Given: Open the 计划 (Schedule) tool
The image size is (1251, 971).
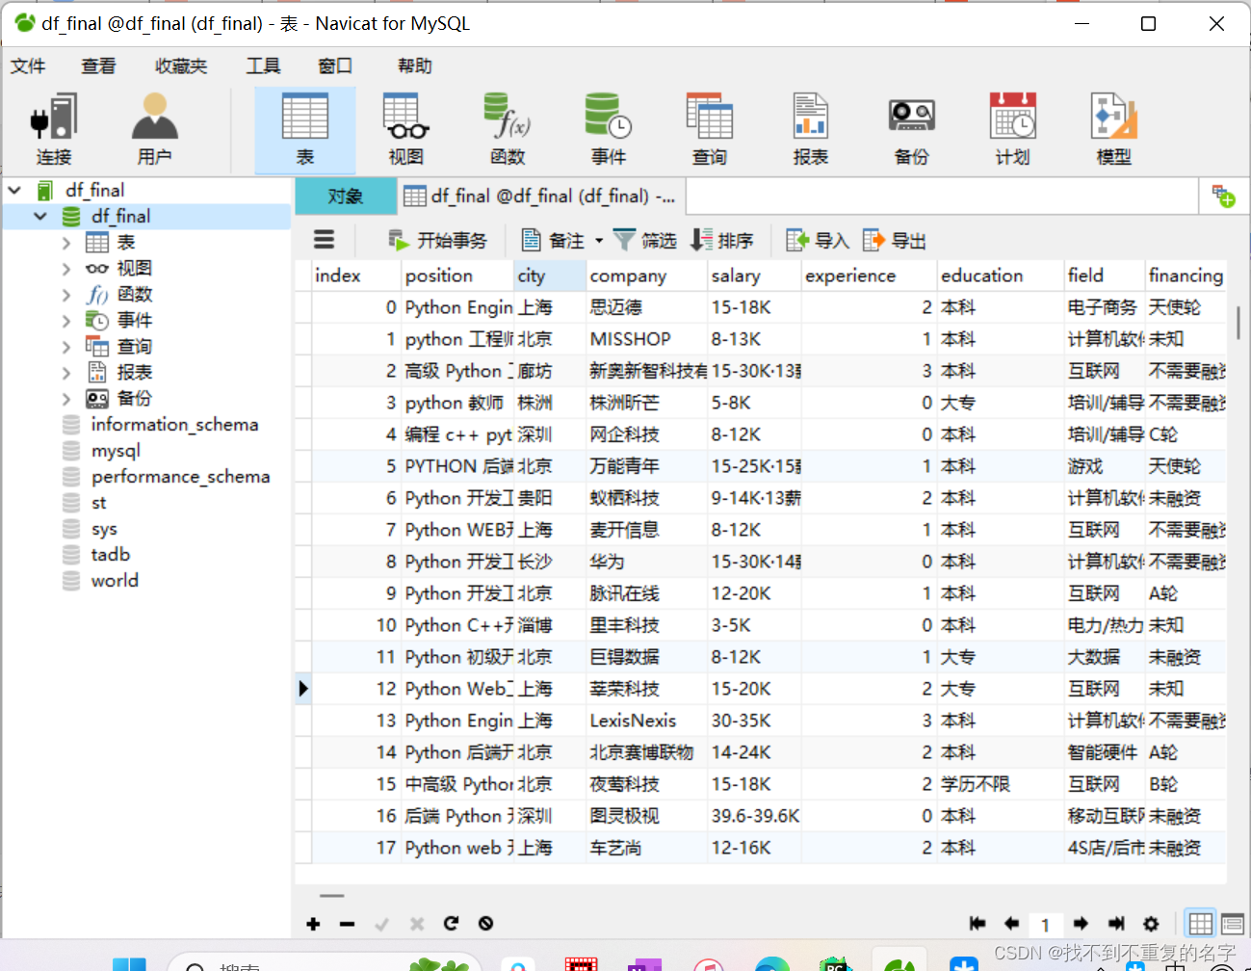Looking at the screenshot, I should click(x=1012, y=125).
